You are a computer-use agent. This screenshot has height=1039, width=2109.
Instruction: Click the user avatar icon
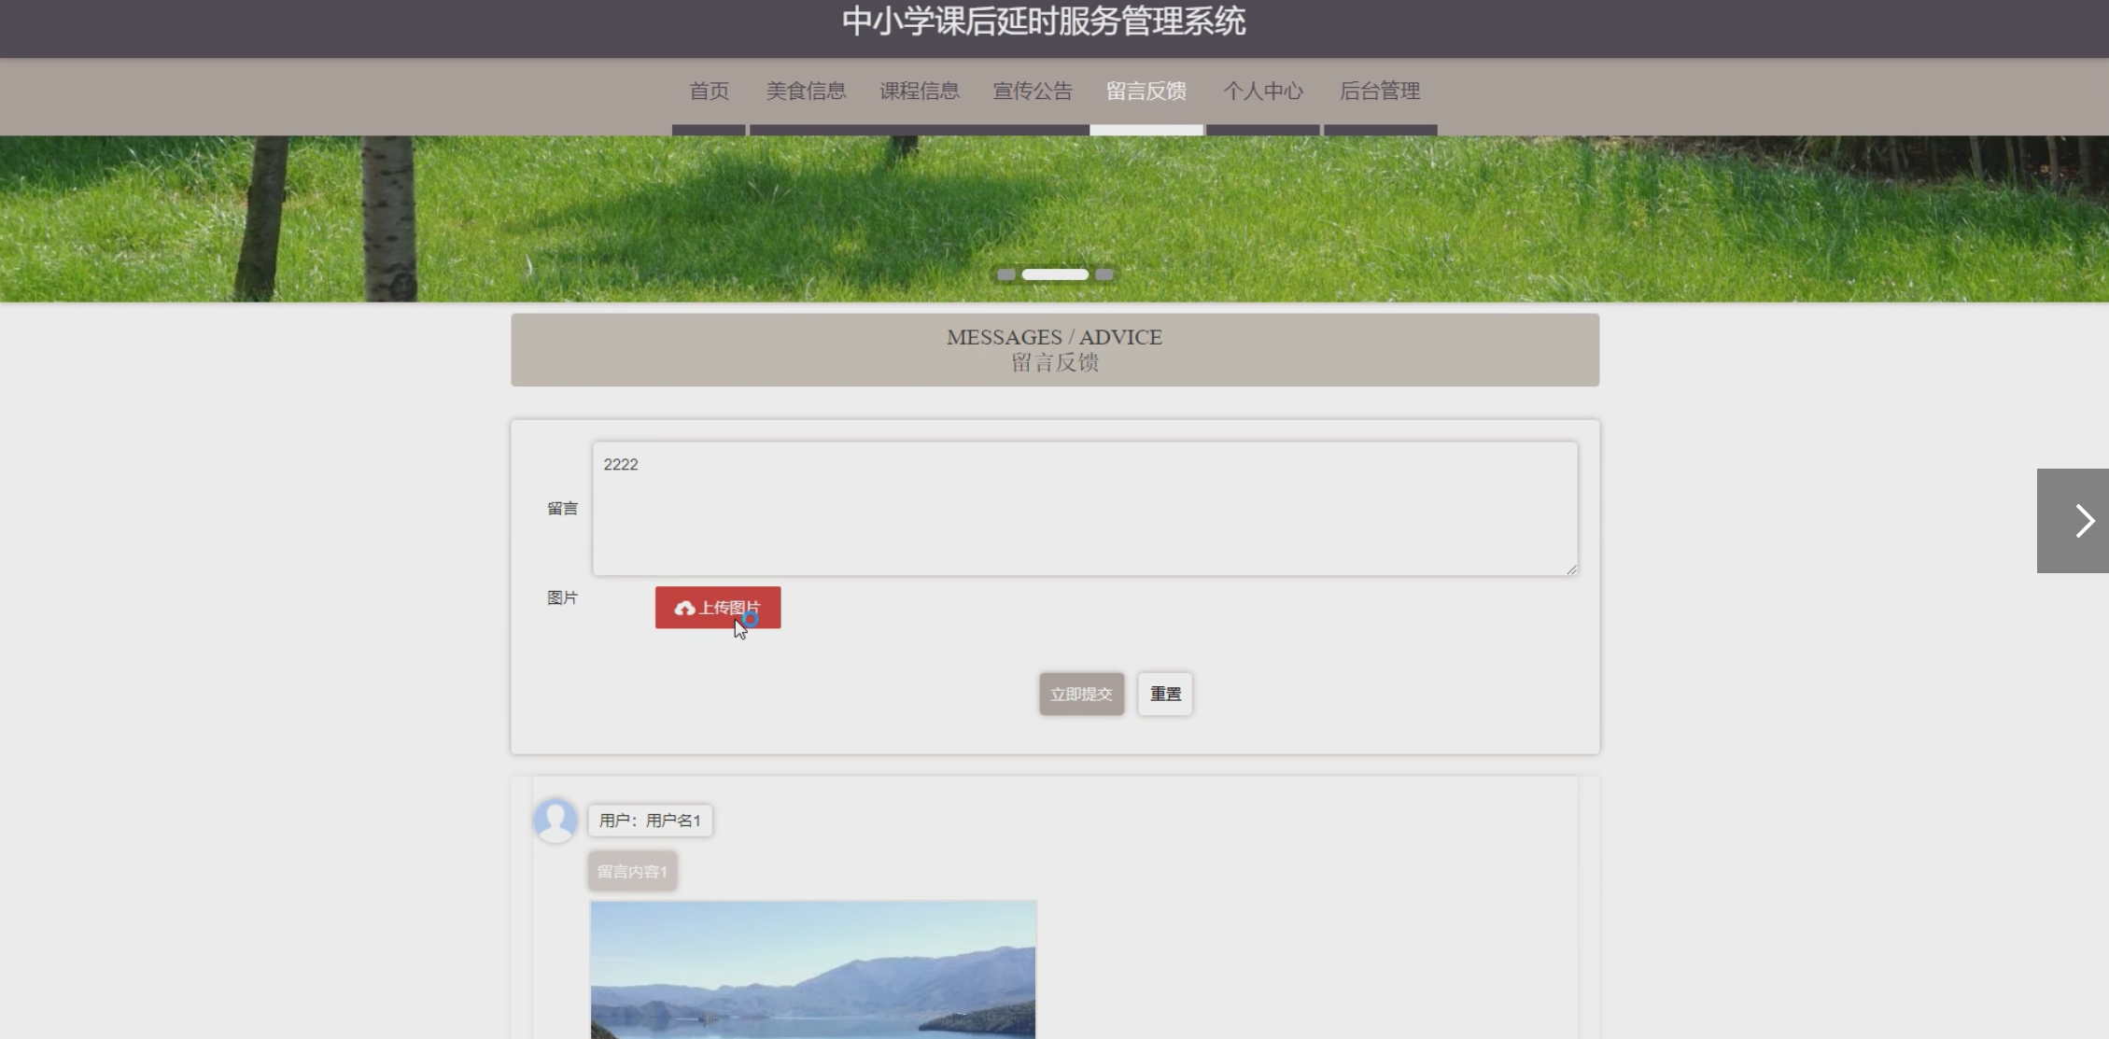(555, 820)
